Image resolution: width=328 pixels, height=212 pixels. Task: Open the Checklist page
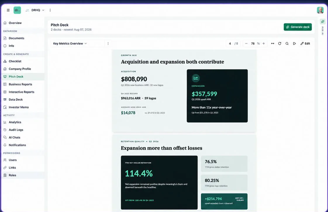point(23,61)
